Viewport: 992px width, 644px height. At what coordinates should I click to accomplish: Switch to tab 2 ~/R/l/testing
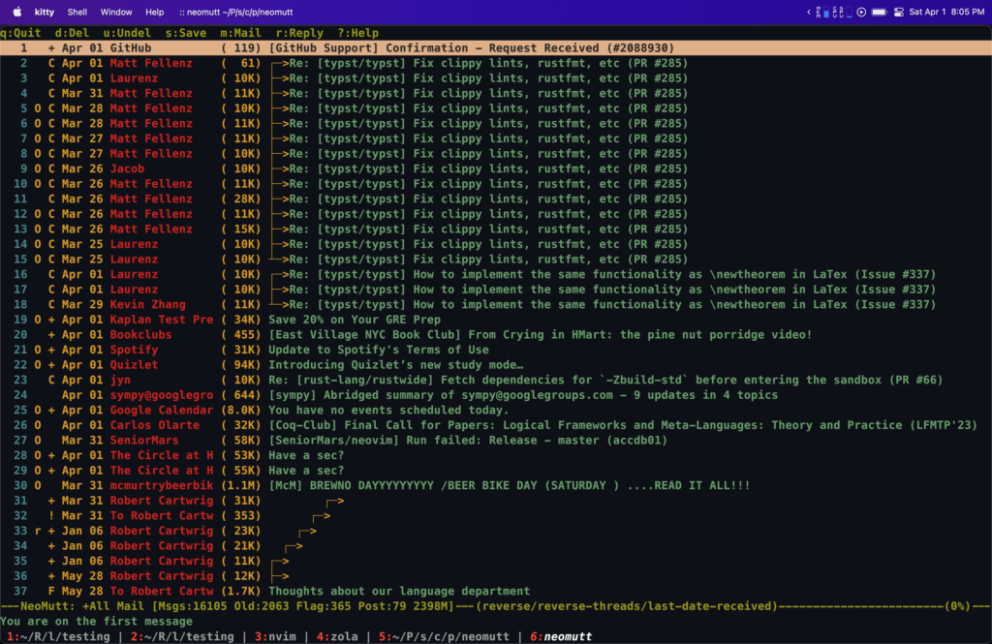[182, 636]
